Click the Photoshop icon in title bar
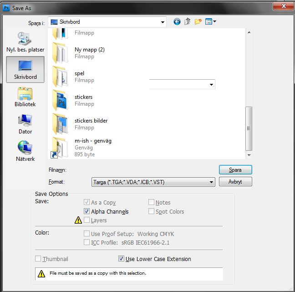 pyautogui.click(x=6, y=8)
